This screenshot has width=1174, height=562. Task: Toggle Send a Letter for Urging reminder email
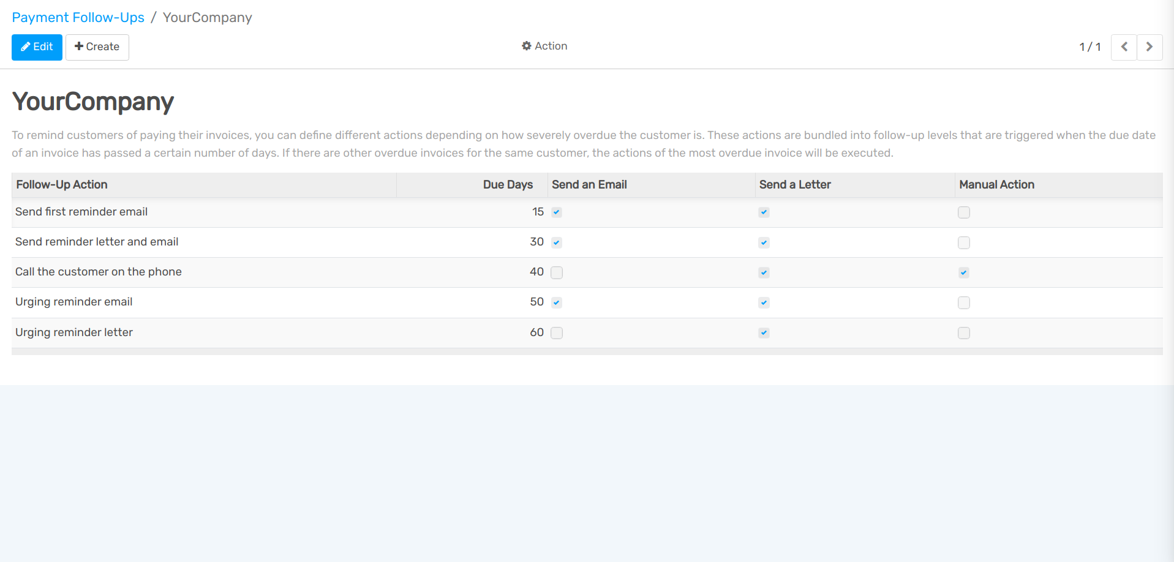tap(764, 302)
